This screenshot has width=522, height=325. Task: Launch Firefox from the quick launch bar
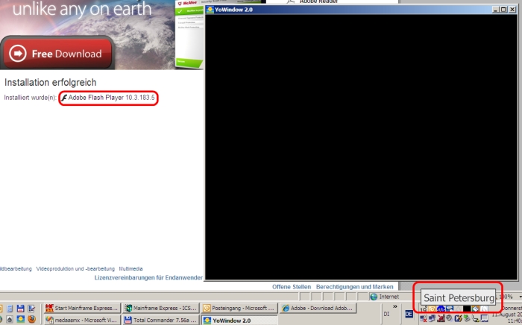pyautogui.click(x=32, y=320)
